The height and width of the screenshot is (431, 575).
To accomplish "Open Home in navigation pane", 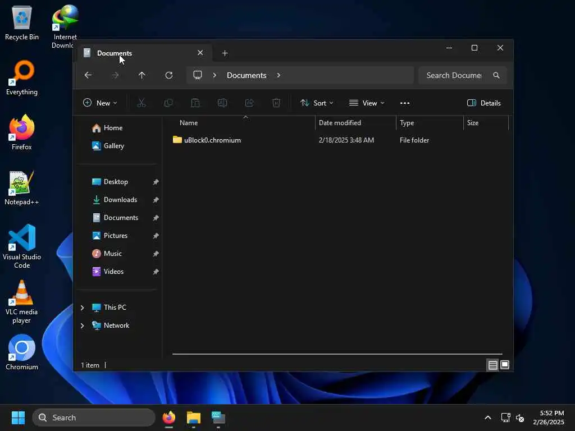I will [x=113, y=128].
